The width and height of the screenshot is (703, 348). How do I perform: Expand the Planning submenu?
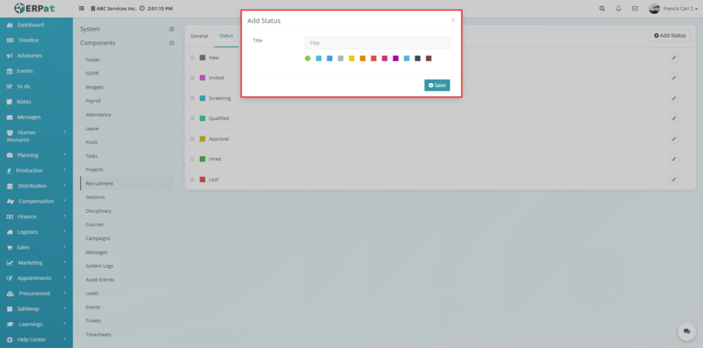[x=65, y=154]
